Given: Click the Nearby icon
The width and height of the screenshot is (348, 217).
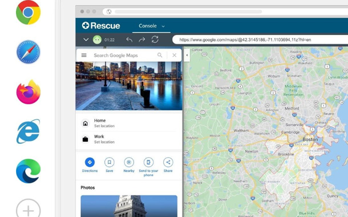Looking at the screenshot, I should [129, 162].
